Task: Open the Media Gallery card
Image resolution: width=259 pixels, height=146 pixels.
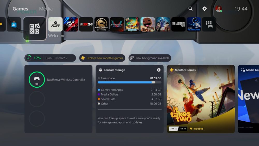Action: tap(248, 99)
